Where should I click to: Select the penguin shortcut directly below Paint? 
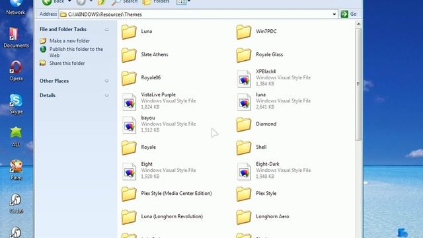click(x=16, y=204)
